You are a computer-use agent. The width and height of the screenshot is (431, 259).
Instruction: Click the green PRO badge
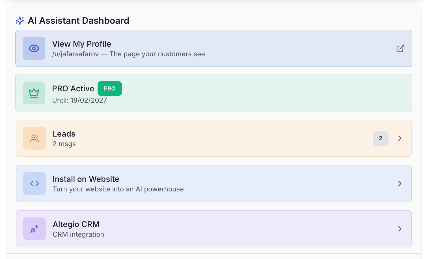(x=110, y=89)
